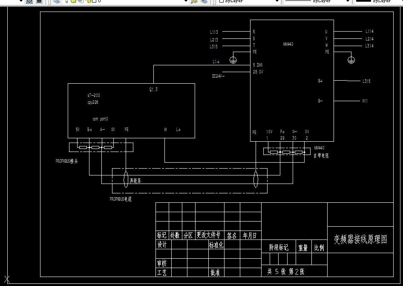Click the UCS origin icon at drawing corner
403x286 pixels.
tap(7, 279)
